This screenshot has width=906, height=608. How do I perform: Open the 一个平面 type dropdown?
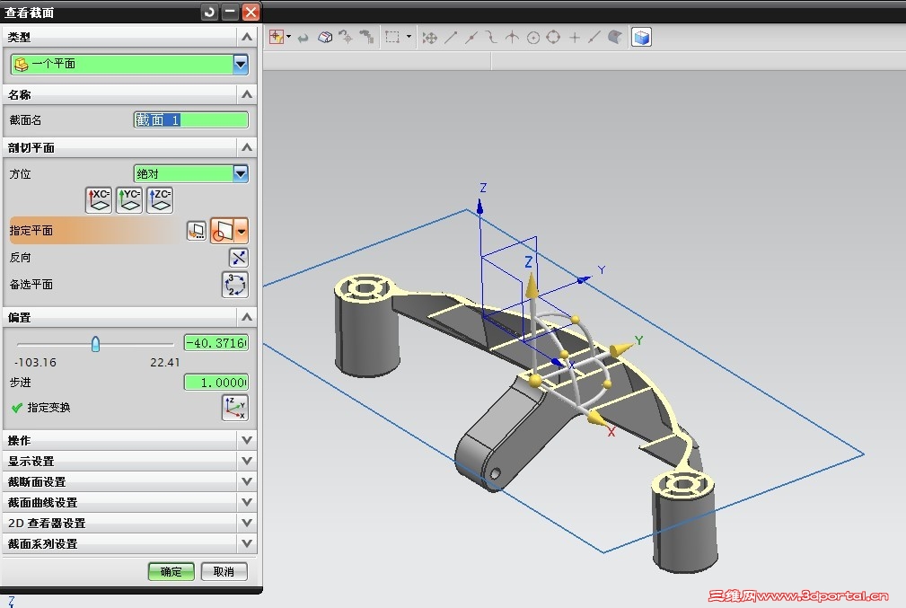pos(241,64)
